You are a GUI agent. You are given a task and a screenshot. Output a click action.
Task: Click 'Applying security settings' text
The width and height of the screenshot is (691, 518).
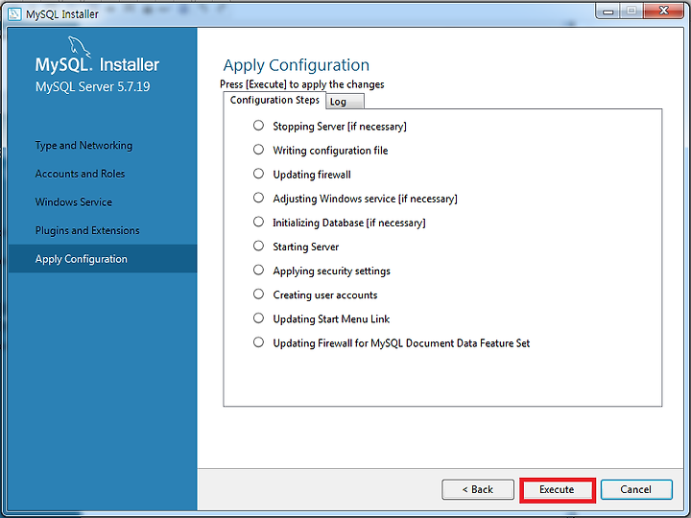click(x=331, y=271)
